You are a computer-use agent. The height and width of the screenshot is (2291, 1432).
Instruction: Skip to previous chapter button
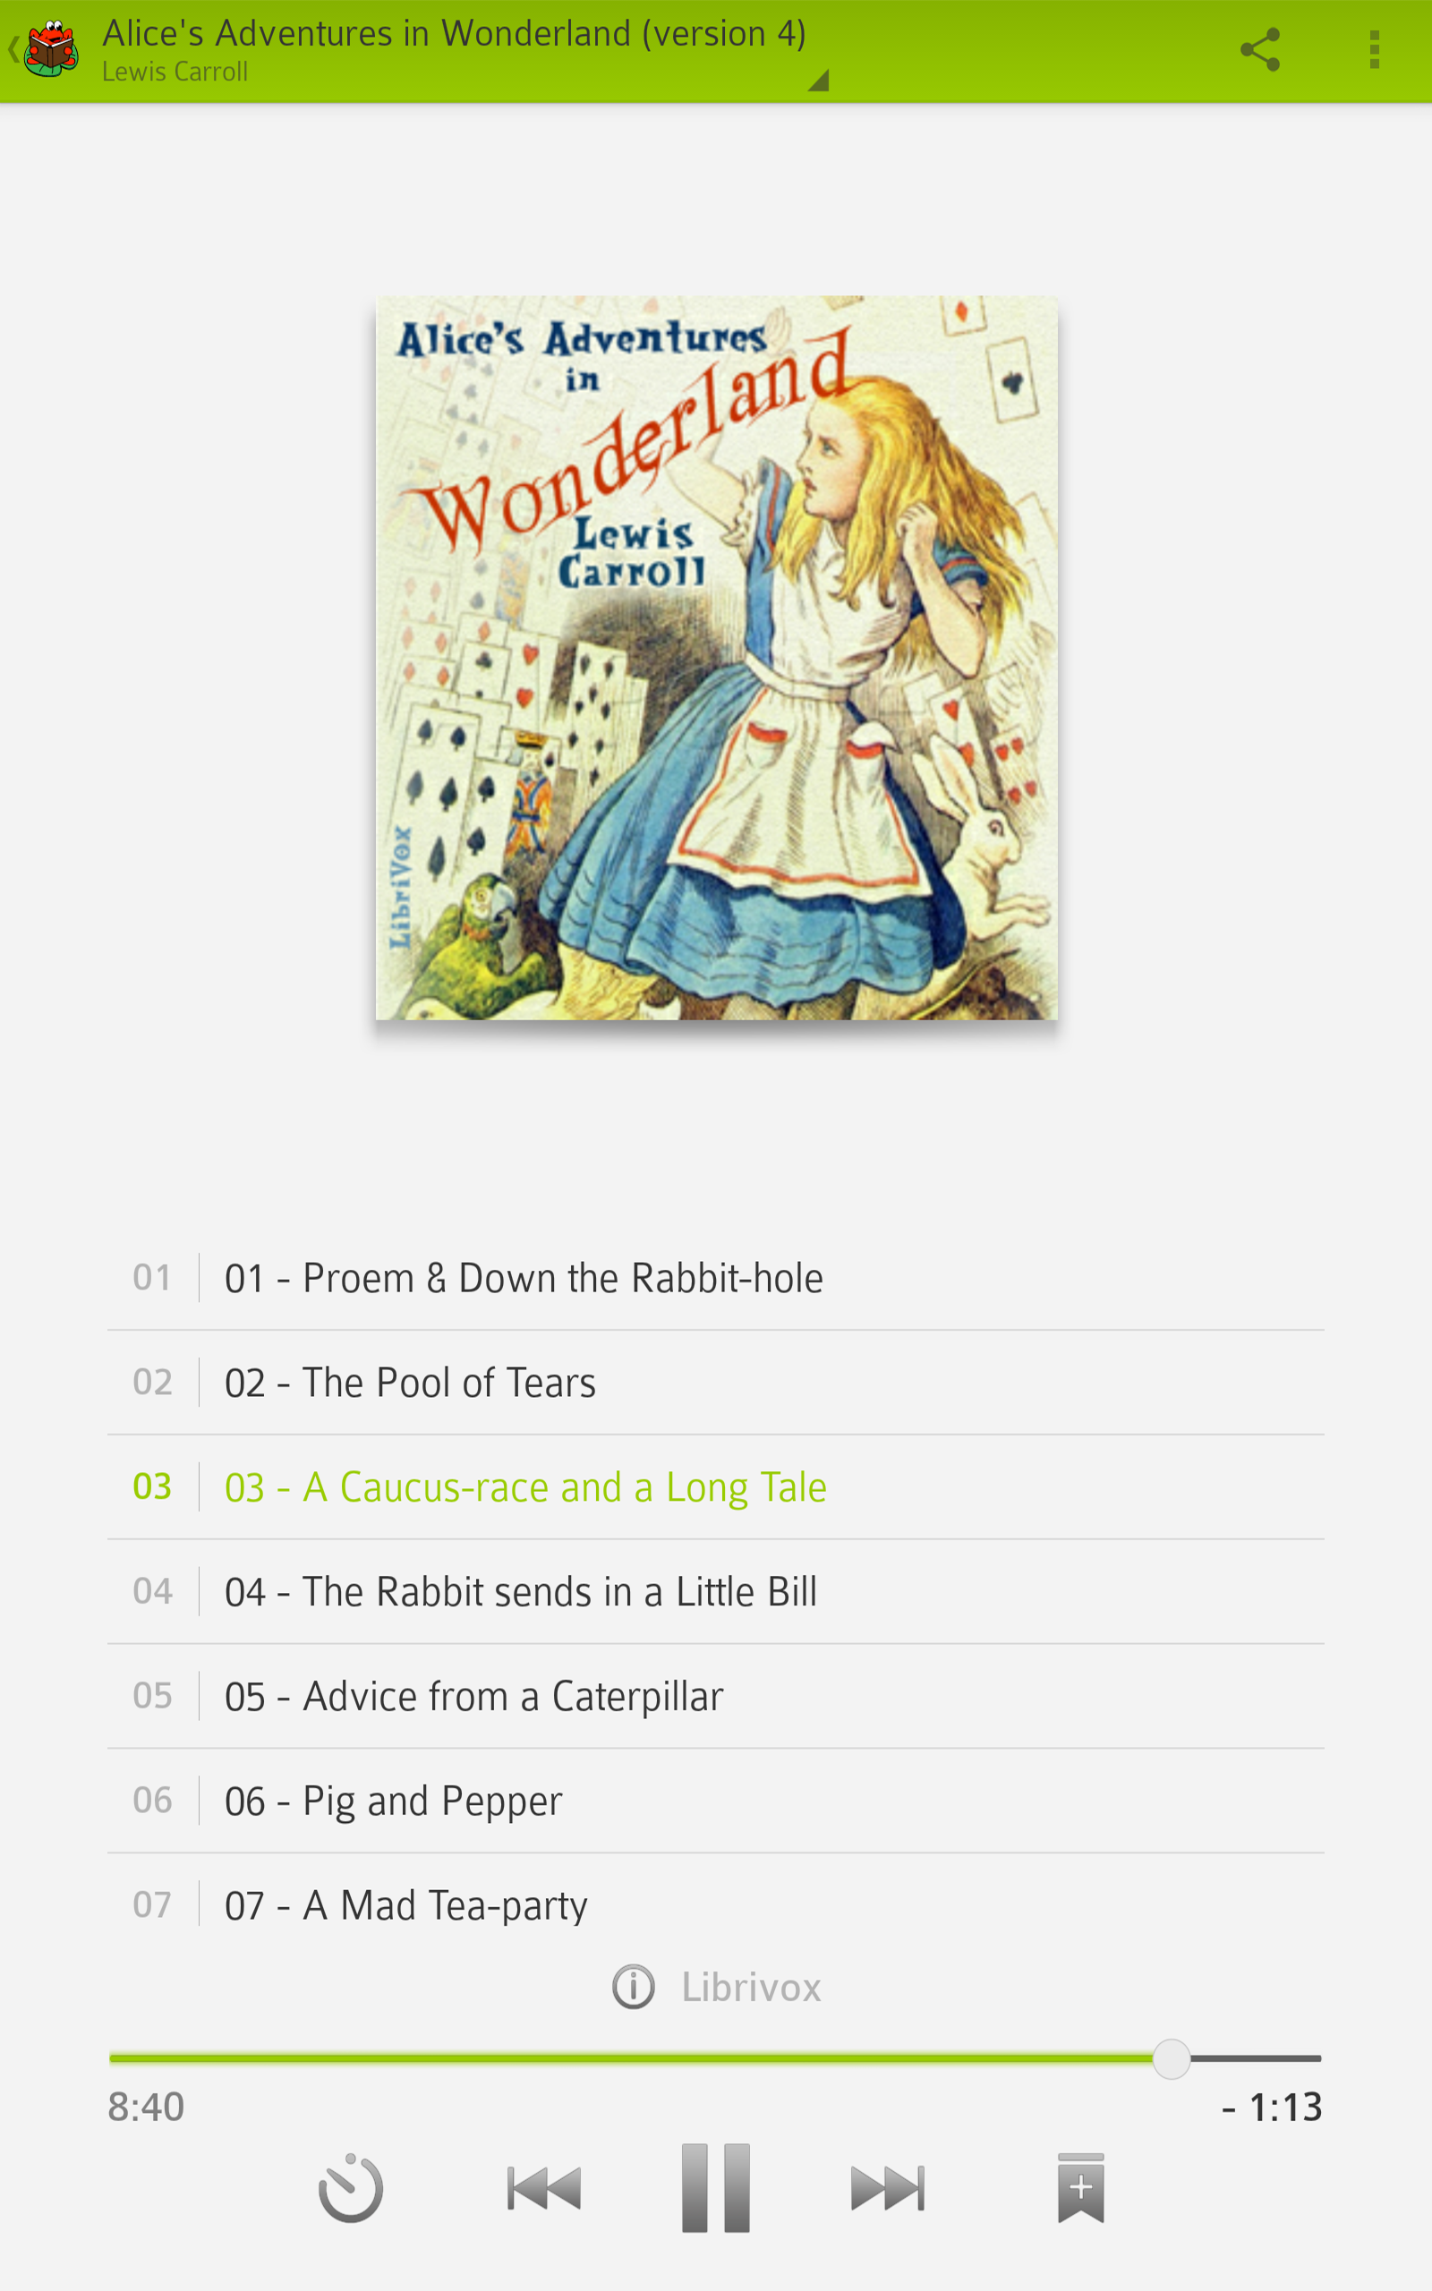point(543,2188)
